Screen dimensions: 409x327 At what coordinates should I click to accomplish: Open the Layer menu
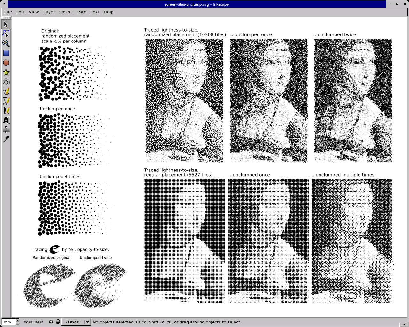(x=49, y=12)
